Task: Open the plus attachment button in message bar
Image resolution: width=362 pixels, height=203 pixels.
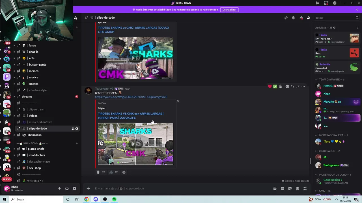Action: coord(88,188)
